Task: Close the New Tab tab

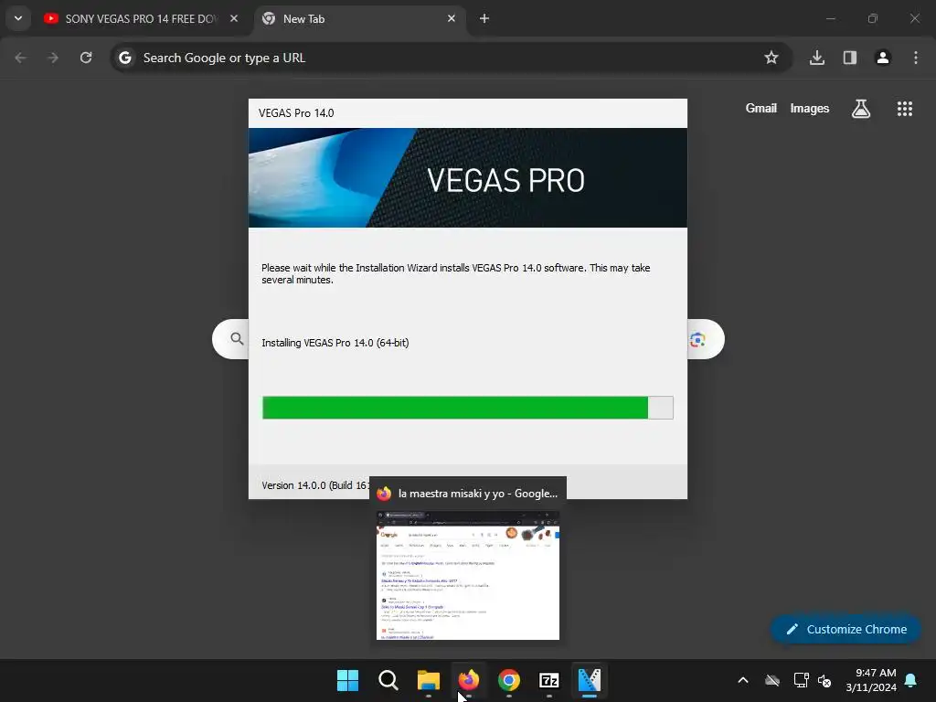Action: tap(452, 18)
